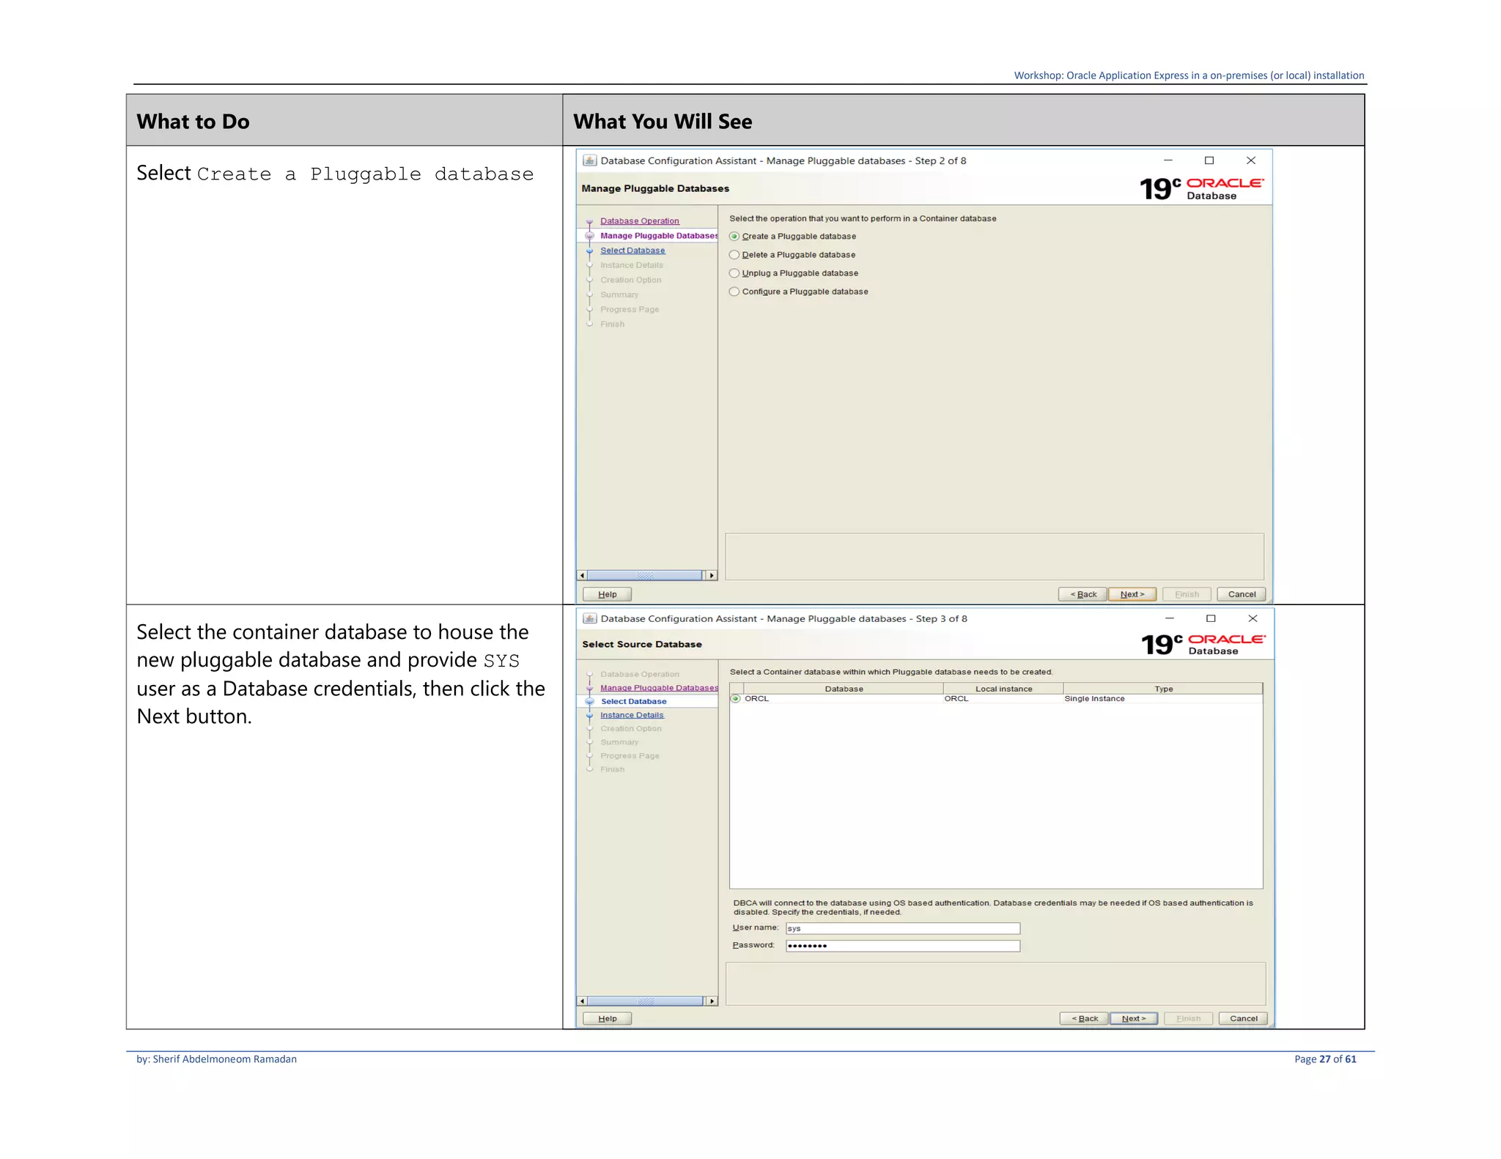The height and width of the screenshot is (1159, 1501).
Task: Click the Oracle 19c Database logo in Step 3 window
Action: tap(1202, 644)
